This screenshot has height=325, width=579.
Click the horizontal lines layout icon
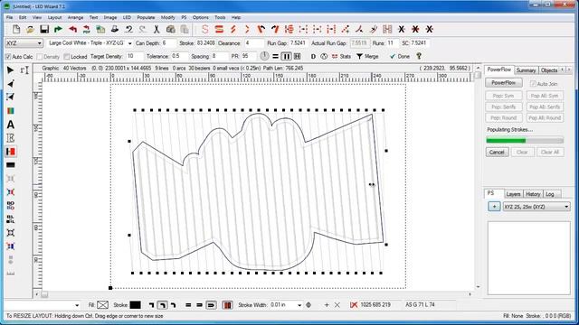[x=275, y=56]
